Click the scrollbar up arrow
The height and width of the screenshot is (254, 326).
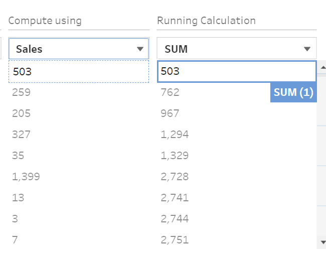click(x=323, y=67)
